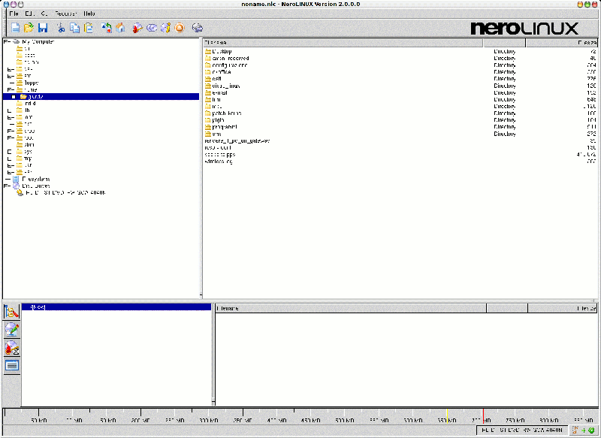This screenshot has width=601, height=438.
Task: Open the Help menu
Action: [x=89, y=14]
